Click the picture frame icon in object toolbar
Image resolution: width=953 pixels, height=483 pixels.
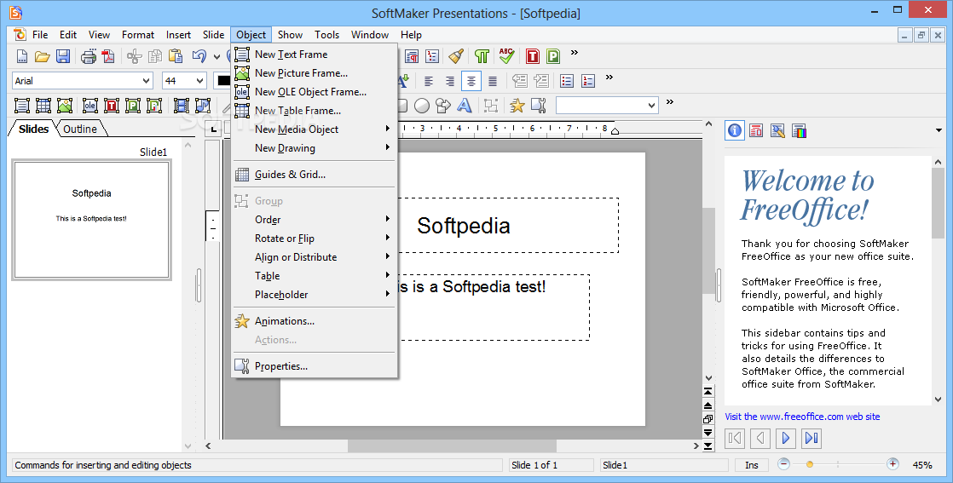tap(65, 106)
